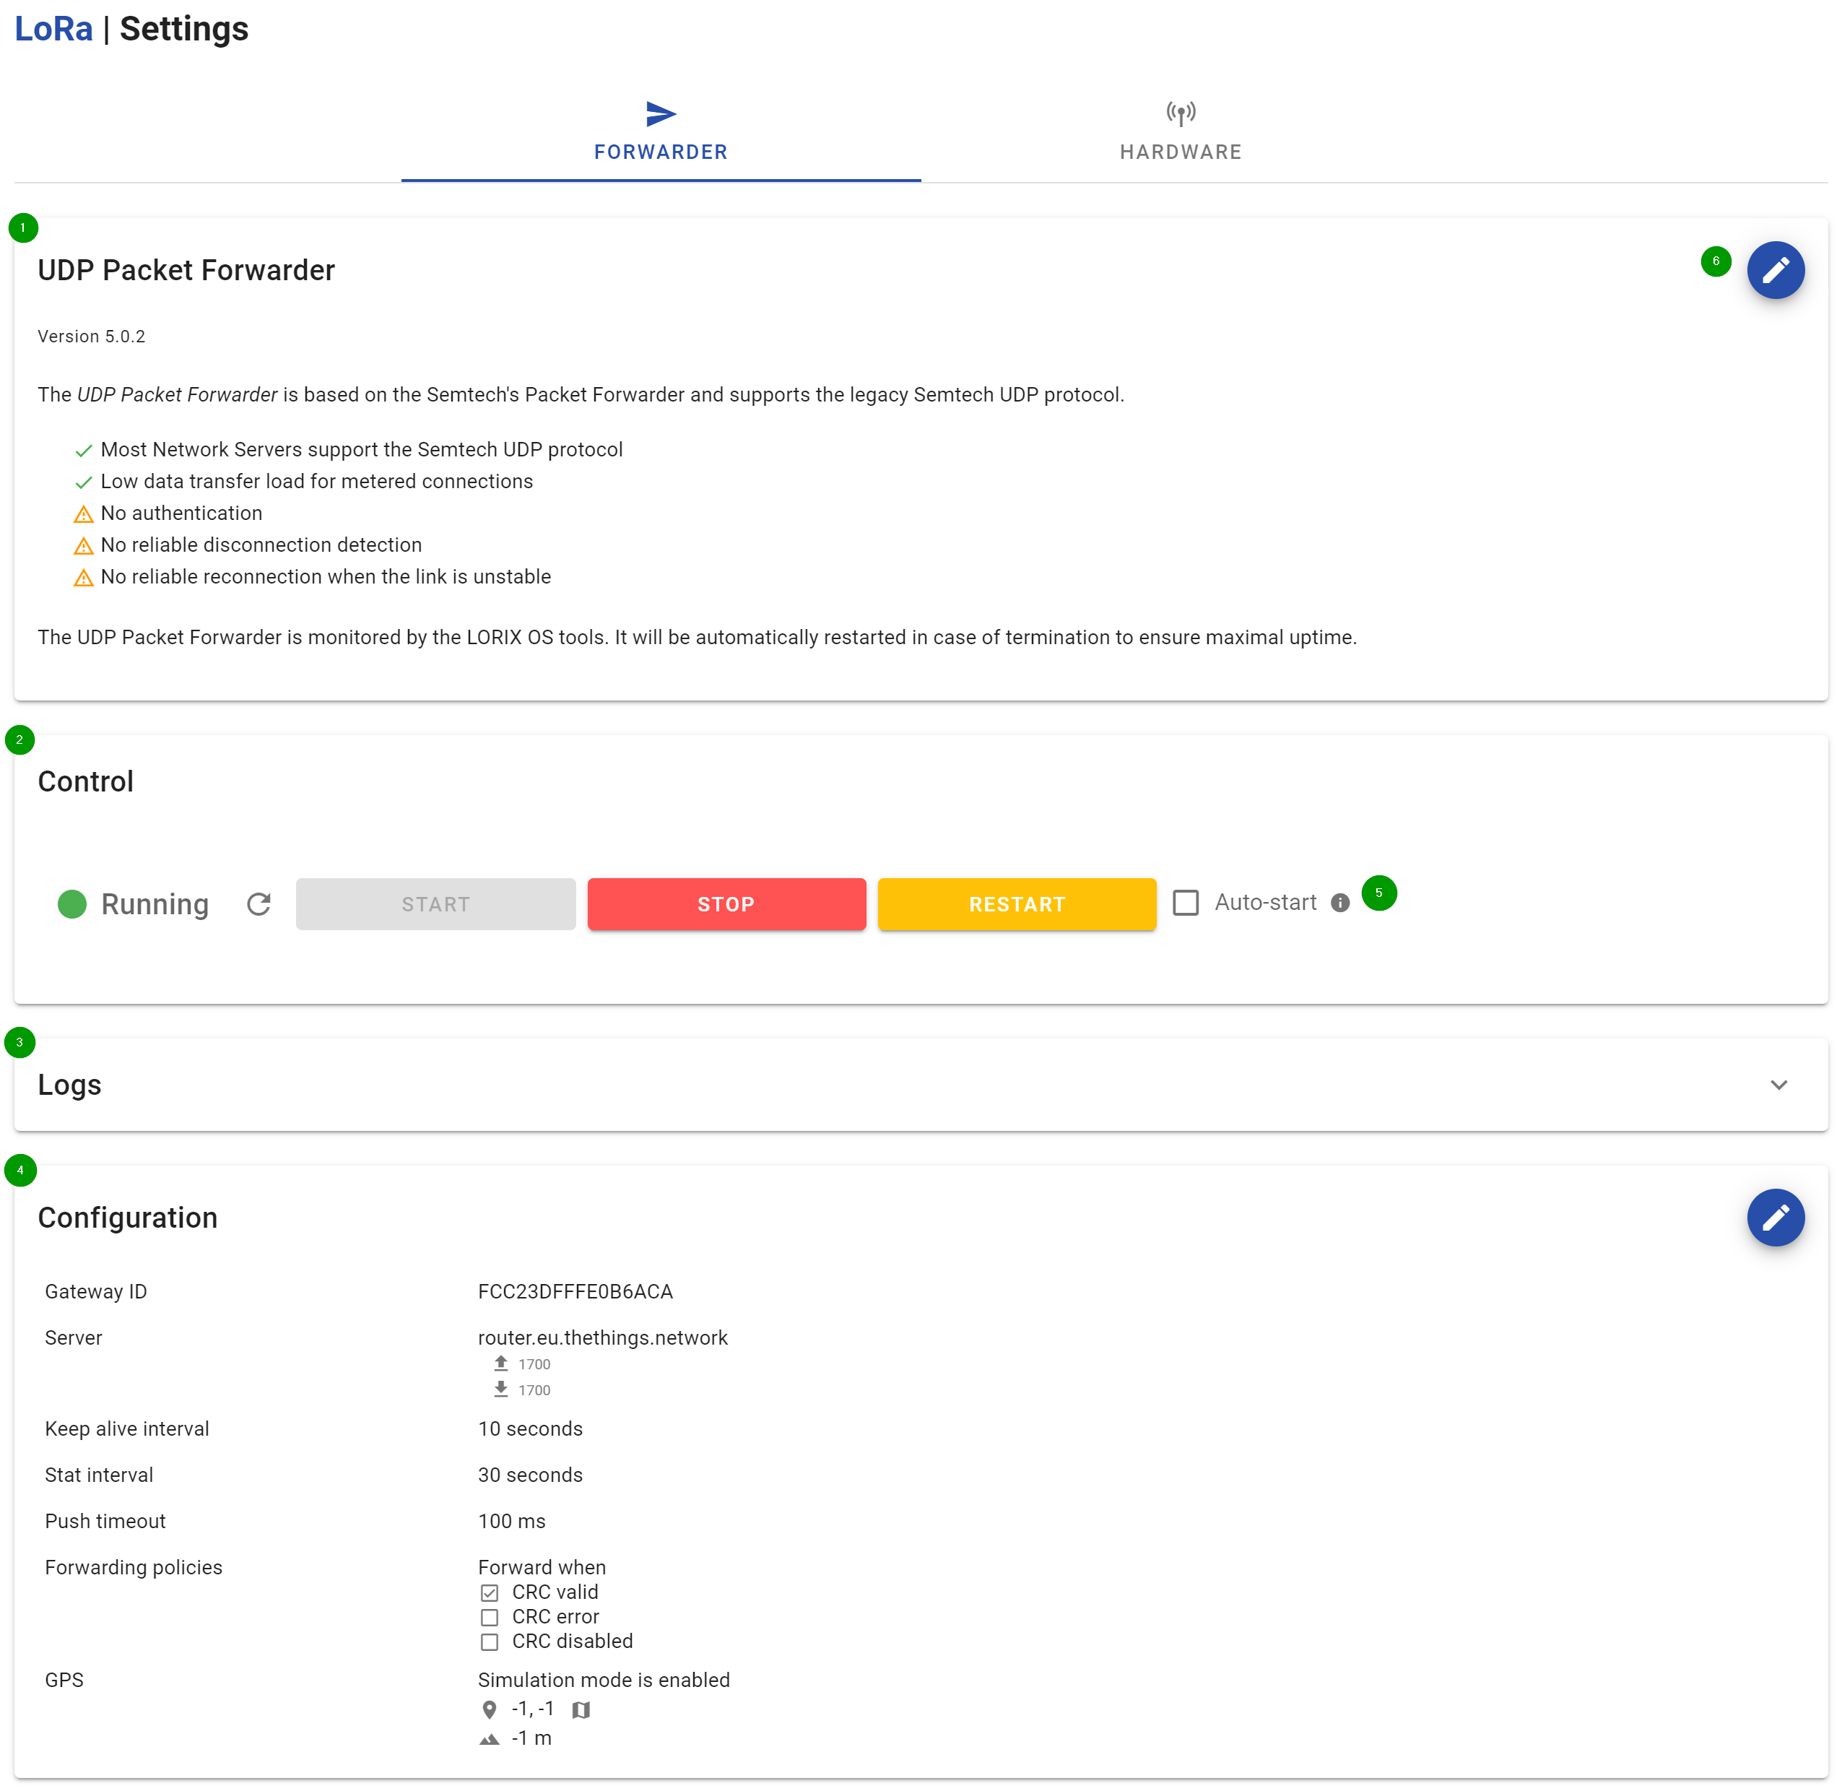
Task: Toggle the CRC error checkbox
Action: click(x=489, y=1617)
